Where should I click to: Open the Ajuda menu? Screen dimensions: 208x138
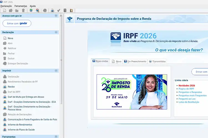coord(33,6)
